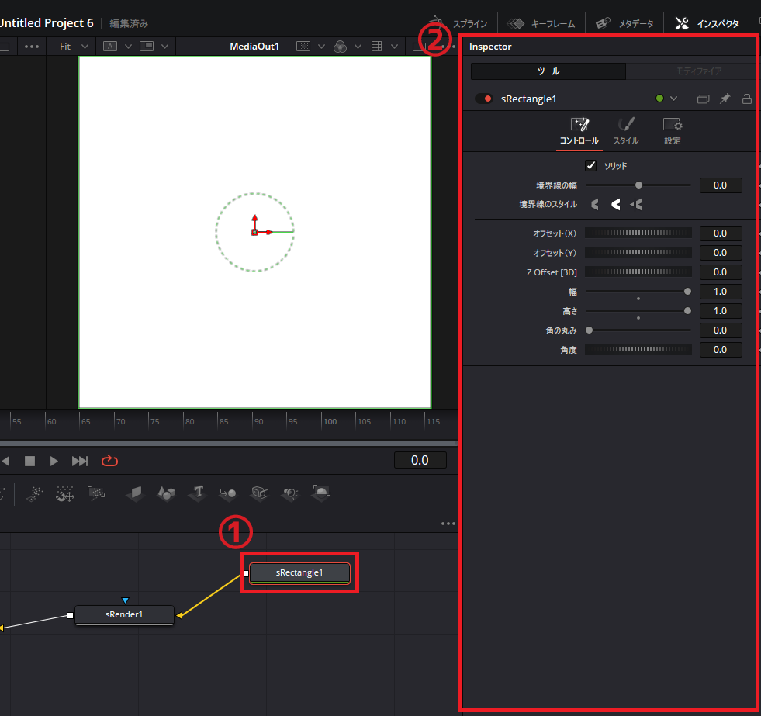Open the Spline (スプライン) panel
761x716 pixels.
tap(458, 23)
